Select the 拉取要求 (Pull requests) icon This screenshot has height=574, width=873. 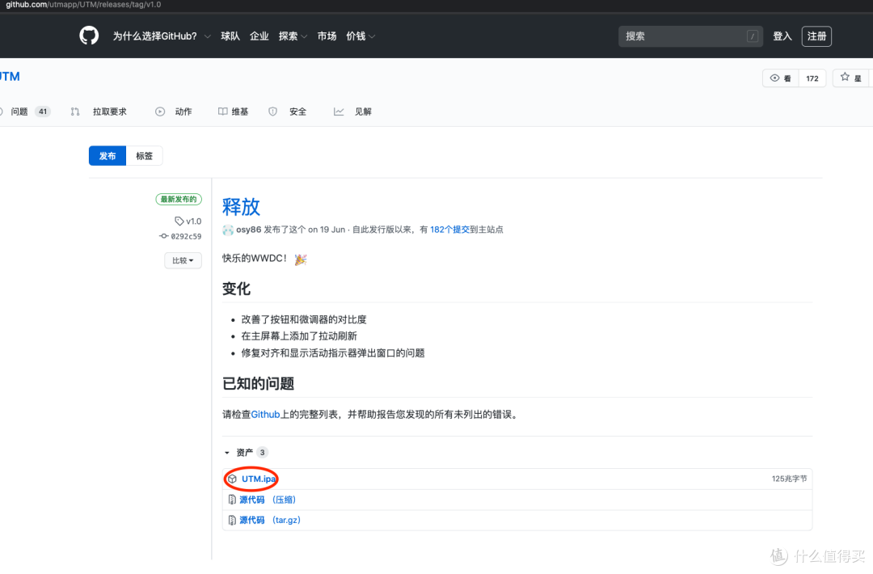(74, 111)
